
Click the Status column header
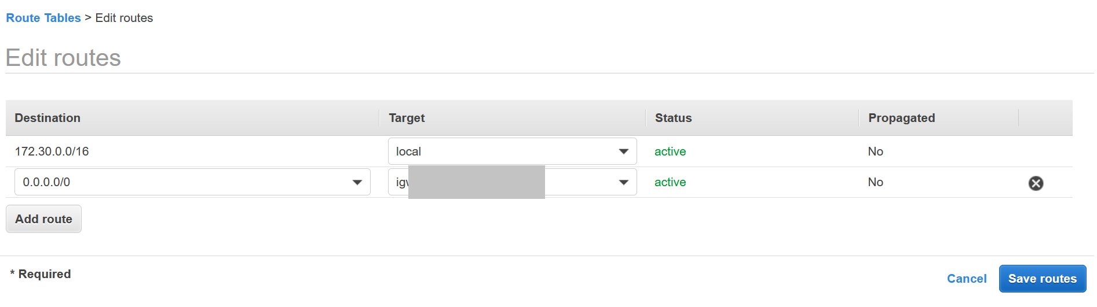click(x=673, y=118)
